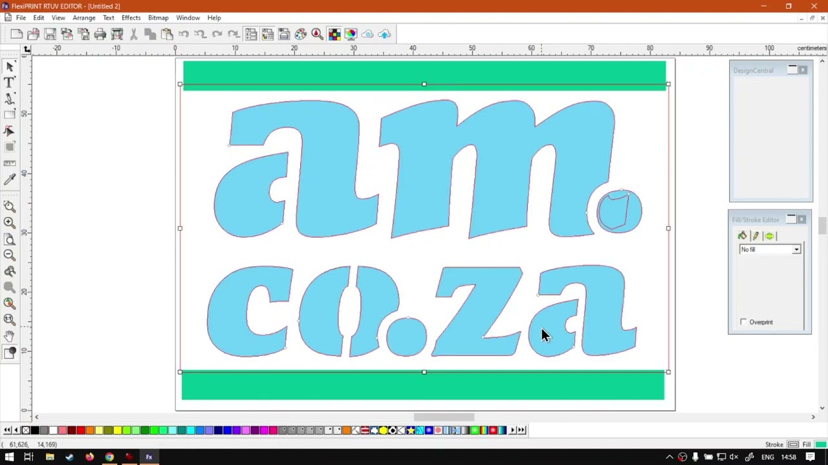Switch to the fill bucket tab
This screenshot has height=465, width=828.
[742, 236]
